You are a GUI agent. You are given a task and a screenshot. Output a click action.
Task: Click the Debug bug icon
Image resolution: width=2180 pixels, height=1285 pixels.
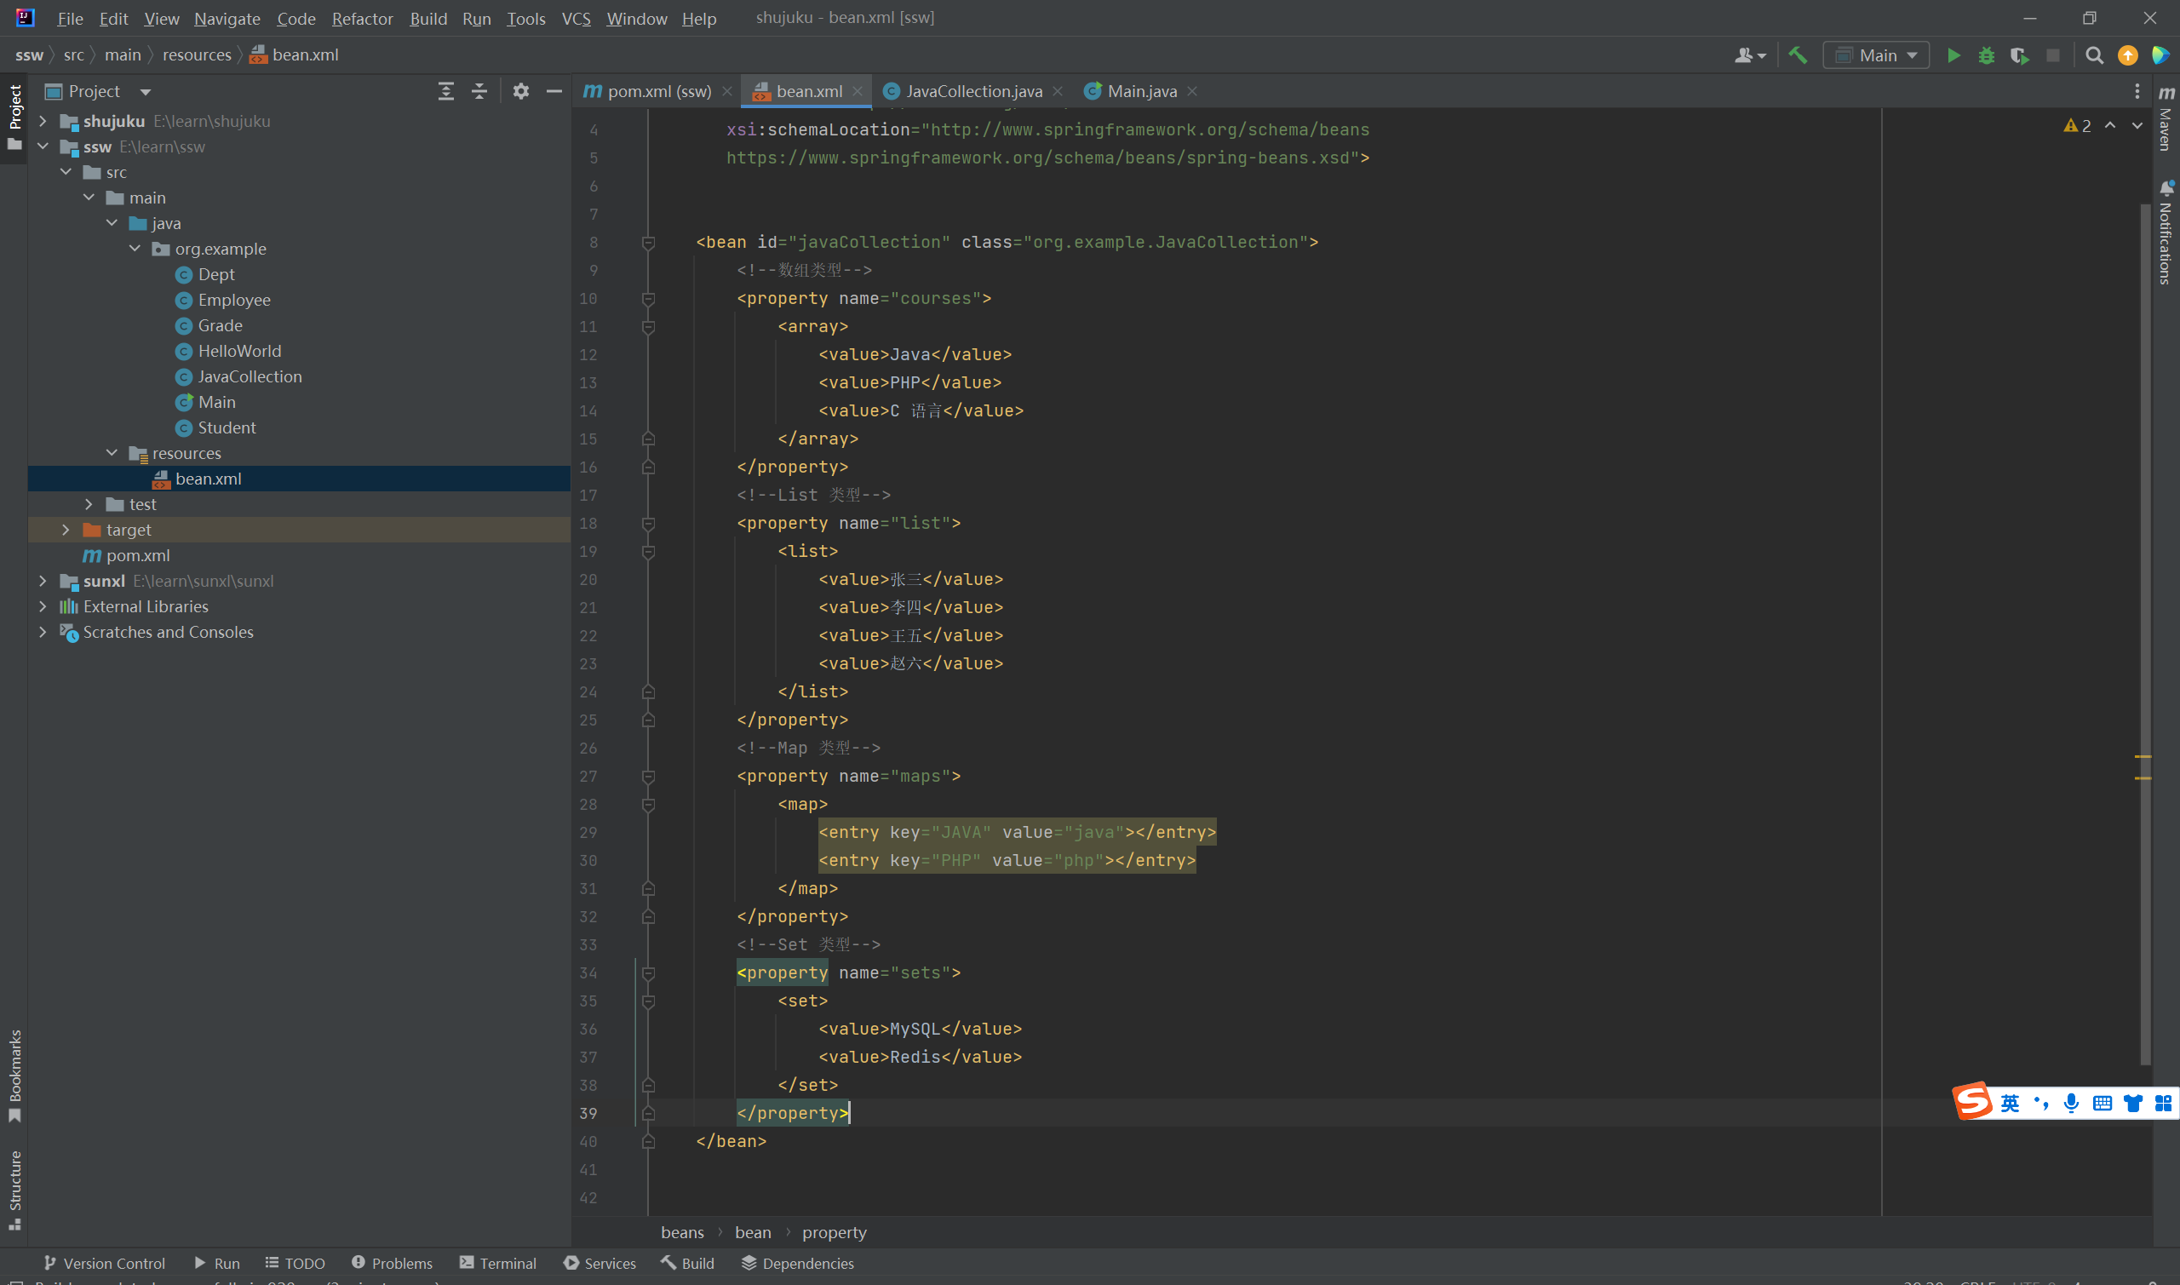tap(1986, 55)
